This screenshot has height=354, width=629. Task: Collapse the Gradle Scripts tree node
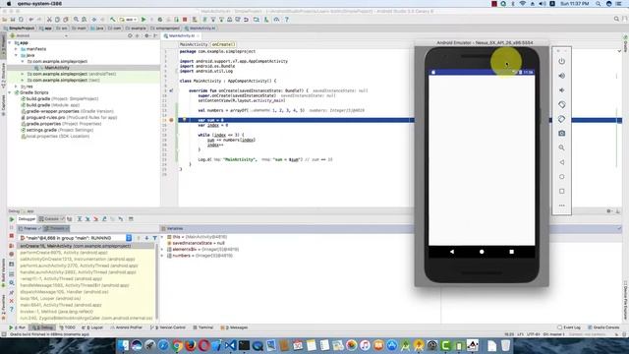[10, 92]
